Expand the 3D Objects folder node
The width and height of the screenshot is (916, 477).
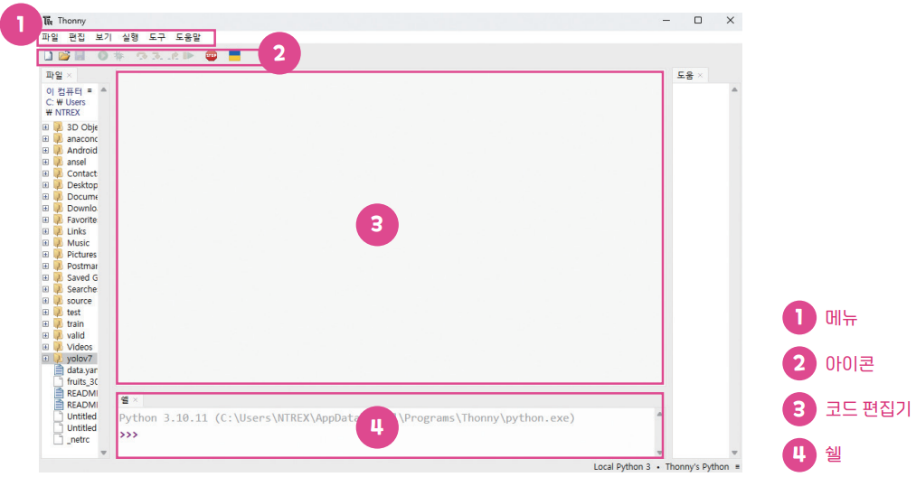tap(45, 127)
